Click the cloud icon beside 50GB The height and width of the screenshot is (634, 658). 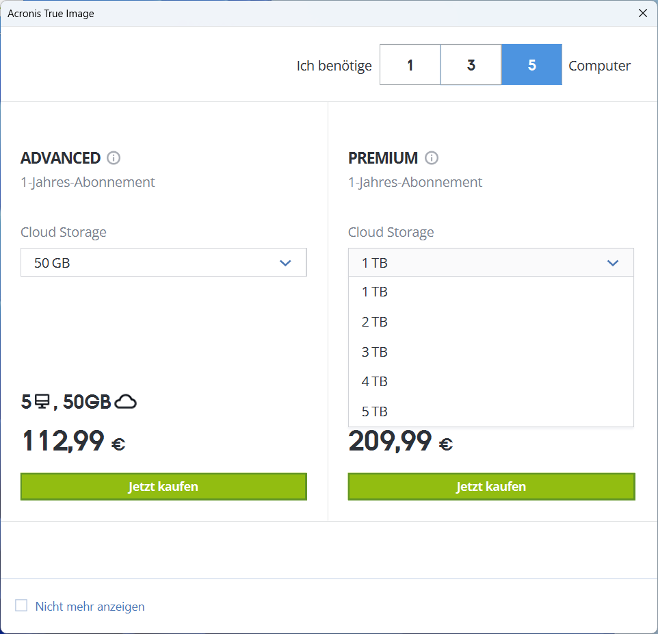point(126,402)
